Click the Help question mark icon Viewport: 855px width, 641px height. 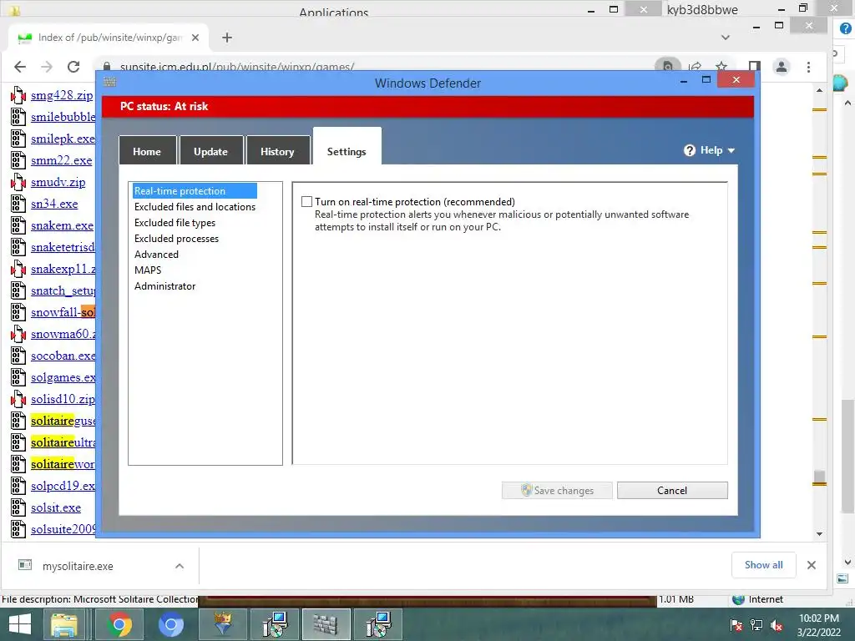(690, 150)
